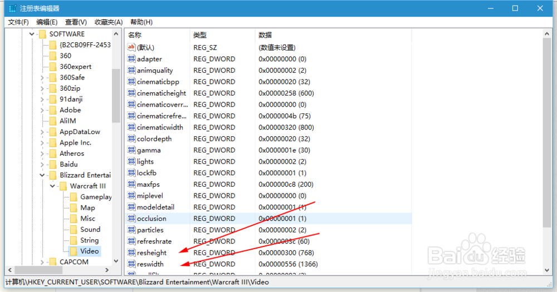Click the lights DWORD icon
Screen dimensions: 557x292
[x=131, y=161]
